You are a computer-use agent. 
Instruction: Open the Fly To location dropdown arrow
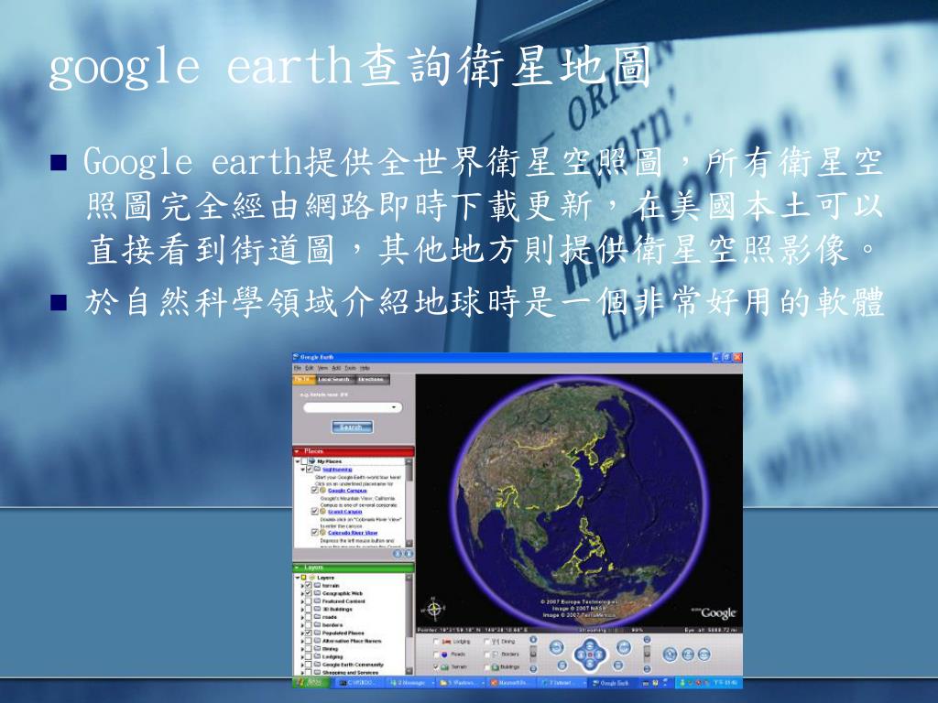394,407
